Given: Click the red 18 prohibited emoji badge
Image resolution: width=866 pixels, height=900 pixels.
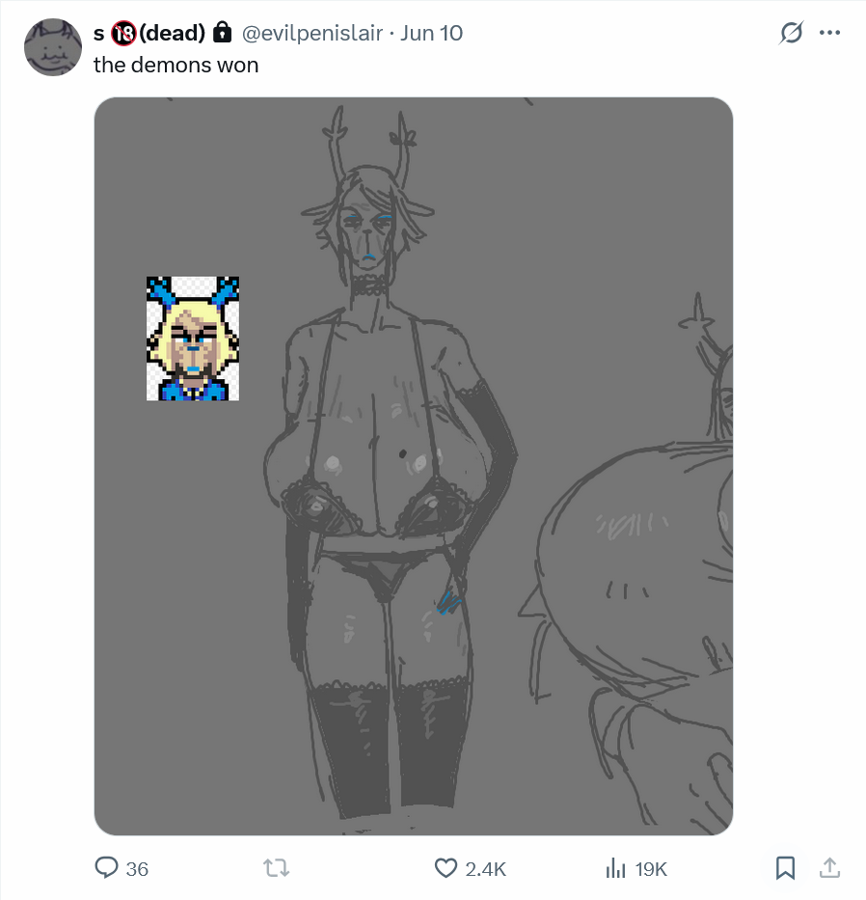Looking at the screenshot, I should pos(123,34).
